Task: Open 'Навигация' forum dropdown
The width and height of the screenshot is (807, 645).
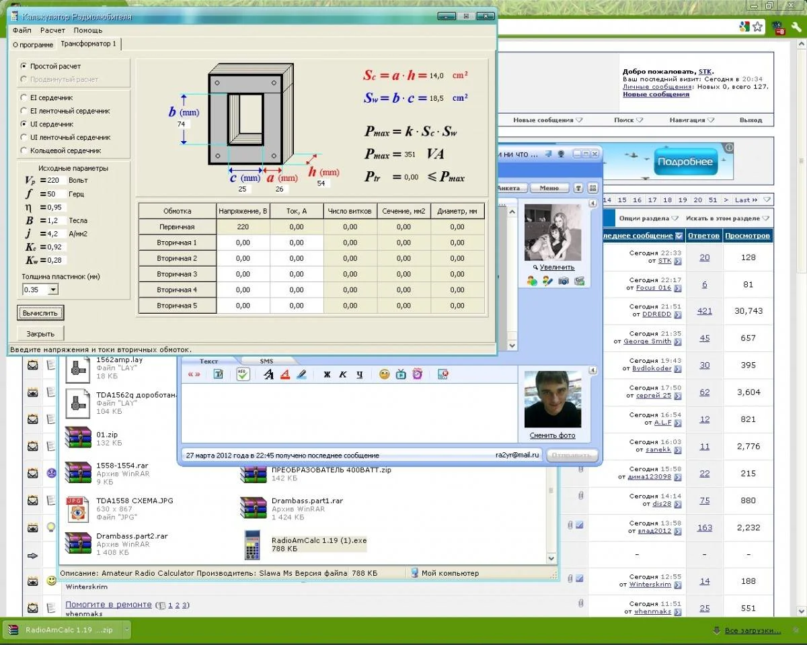Action: (x=691, y=120)
